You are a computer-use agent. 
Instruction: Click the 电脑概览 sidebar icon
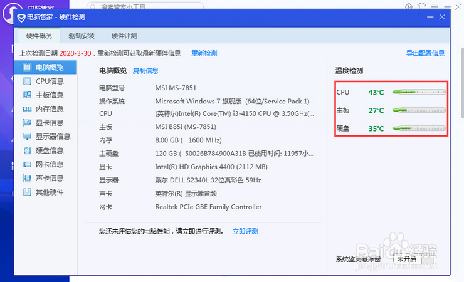(27, 68)
